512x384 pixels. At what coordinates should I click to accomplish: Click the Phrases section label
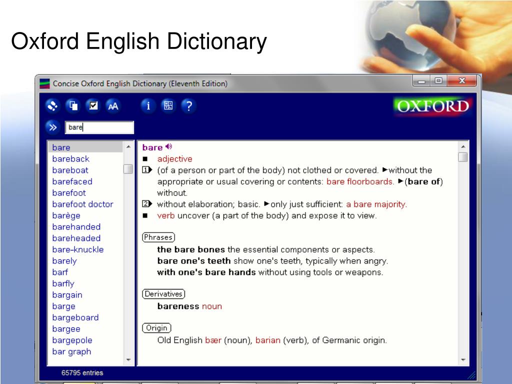tap(158, 237)
